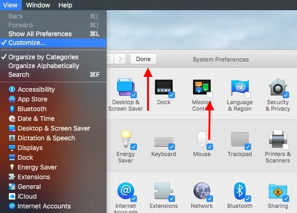The image size is (297, 213).
Task: Check the Printers & Scanners checkbox
Action: [x=286, y=147]
